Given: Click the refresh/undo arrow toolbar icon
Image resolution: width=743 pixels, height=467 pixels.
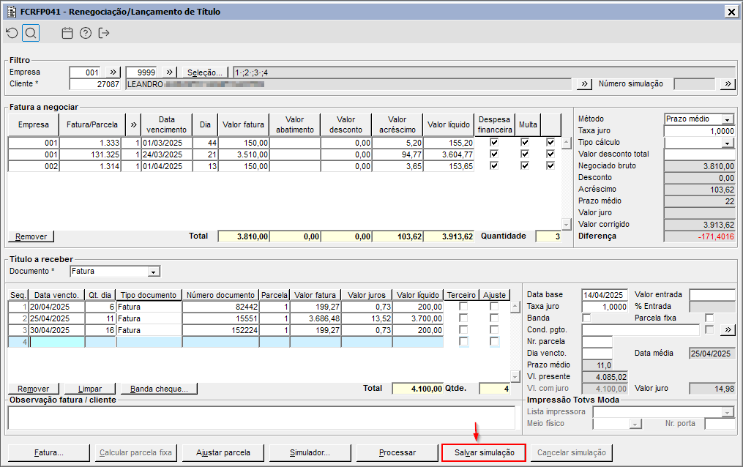Looking at the screenshot, I should point(11,33).
